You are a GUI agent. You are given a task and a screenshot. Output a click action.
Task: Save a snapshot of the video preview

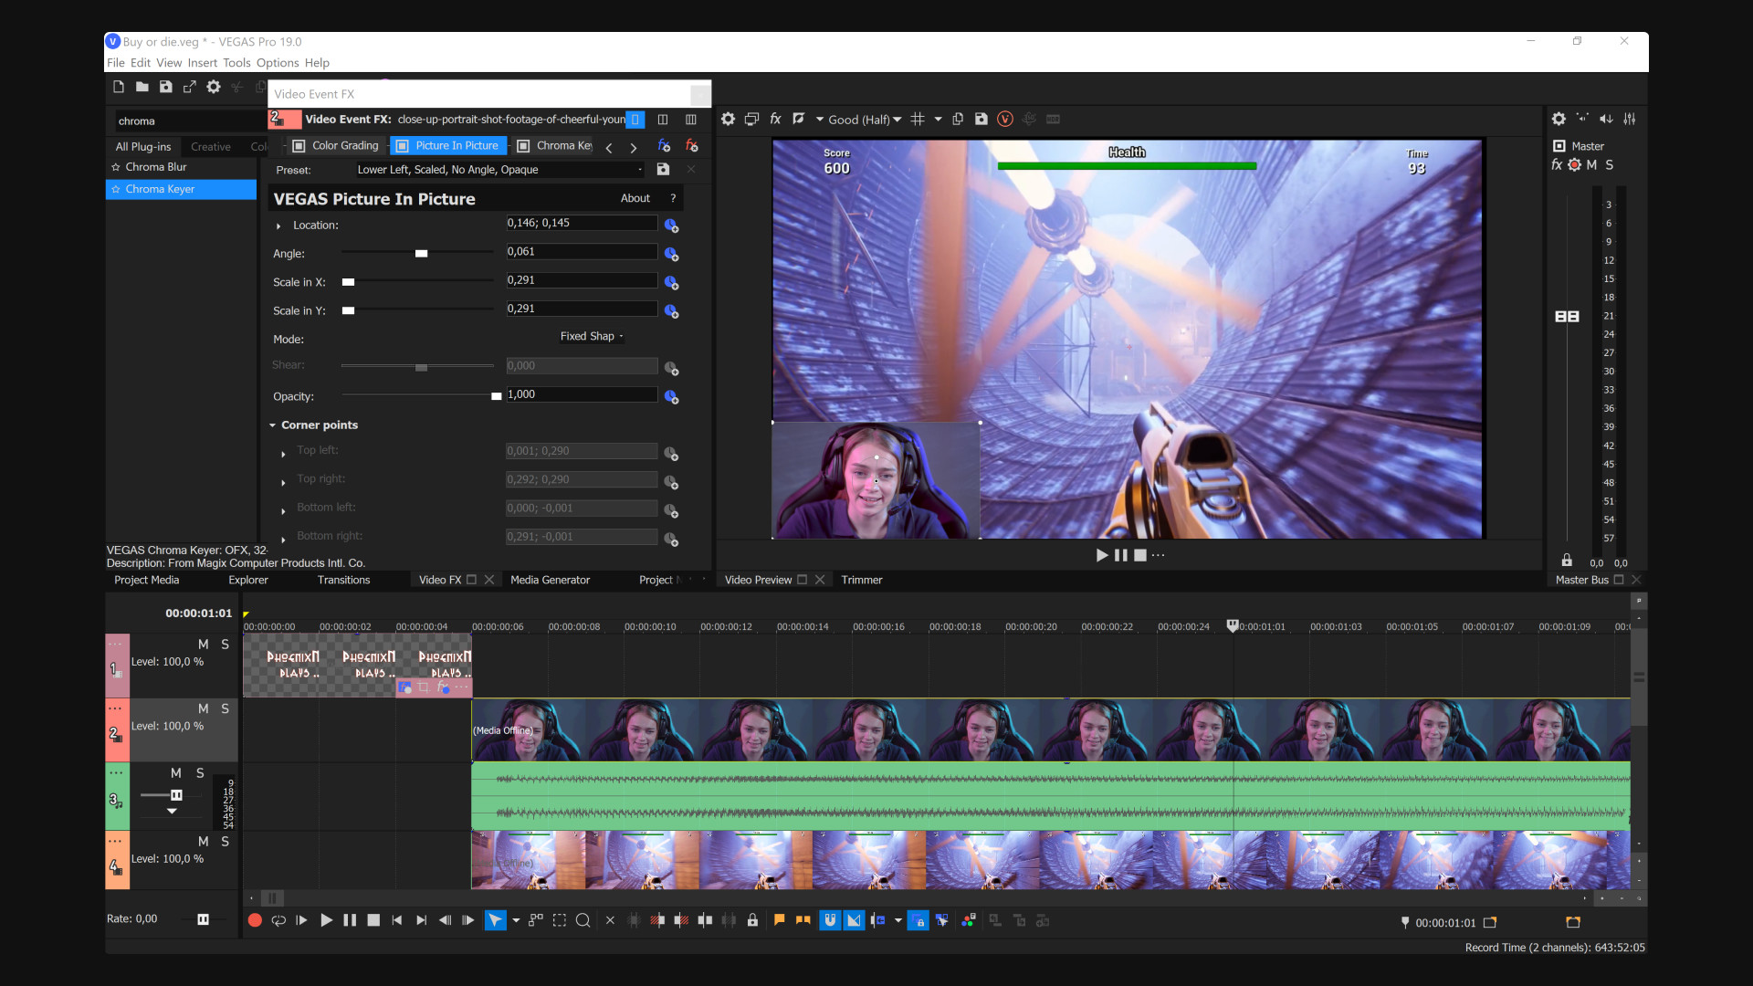(x=981, y=119)
